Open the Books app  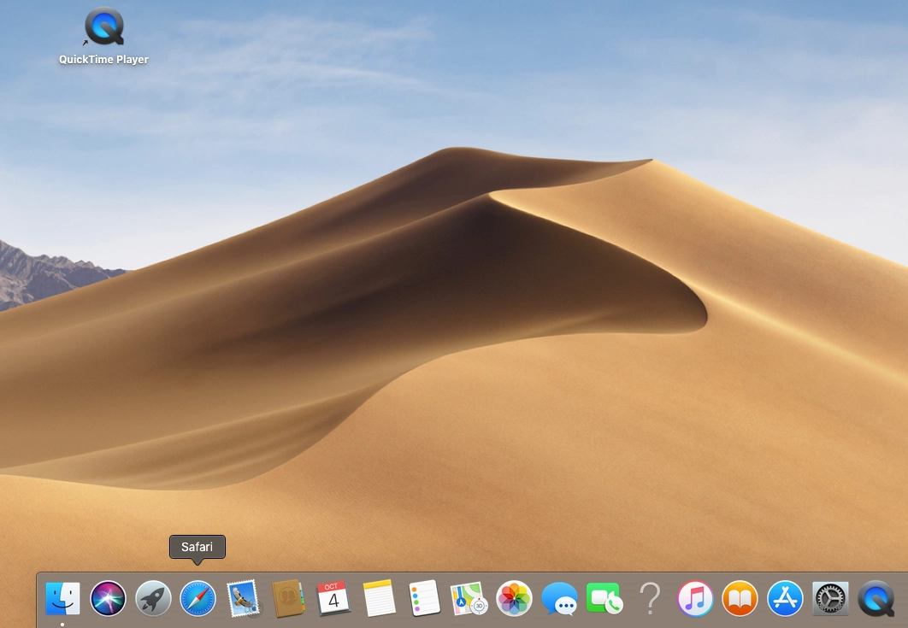pos(740,598)
